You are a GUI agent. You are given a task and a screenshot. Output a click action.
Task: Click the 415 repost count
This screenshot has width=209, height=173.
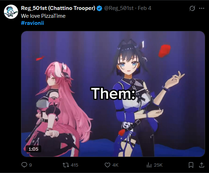tap(74, 165)
